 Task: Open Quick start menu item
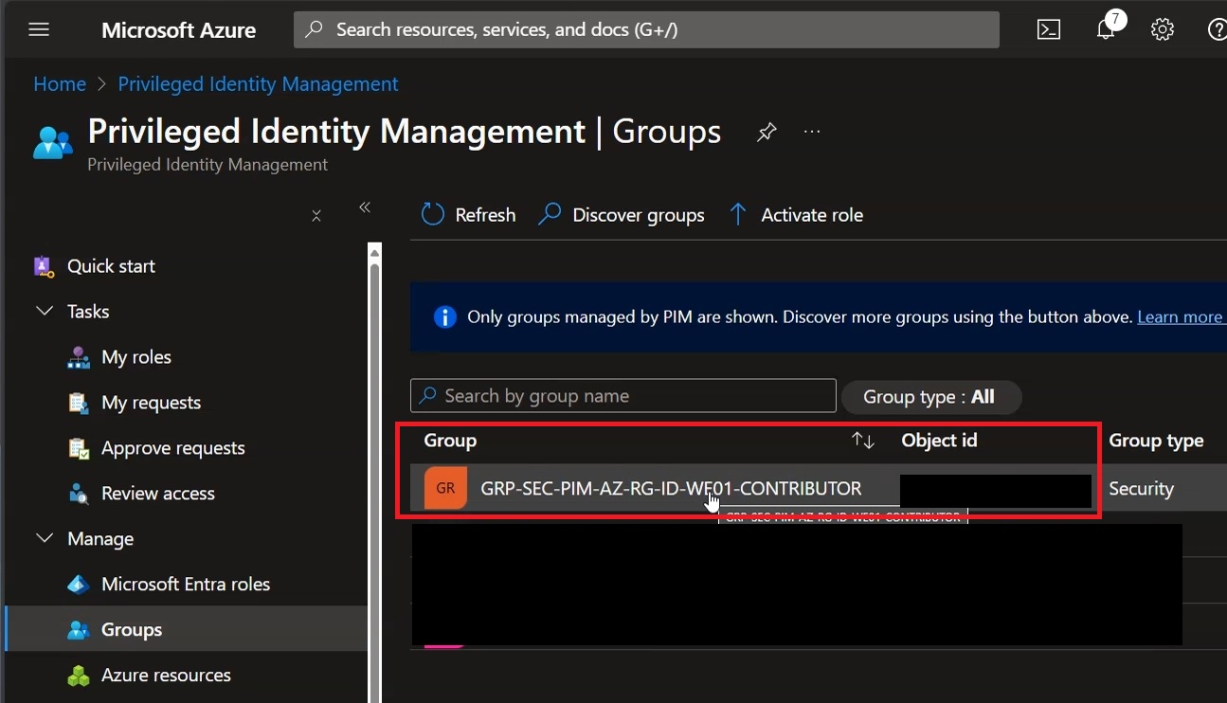[x=111, y=266]
